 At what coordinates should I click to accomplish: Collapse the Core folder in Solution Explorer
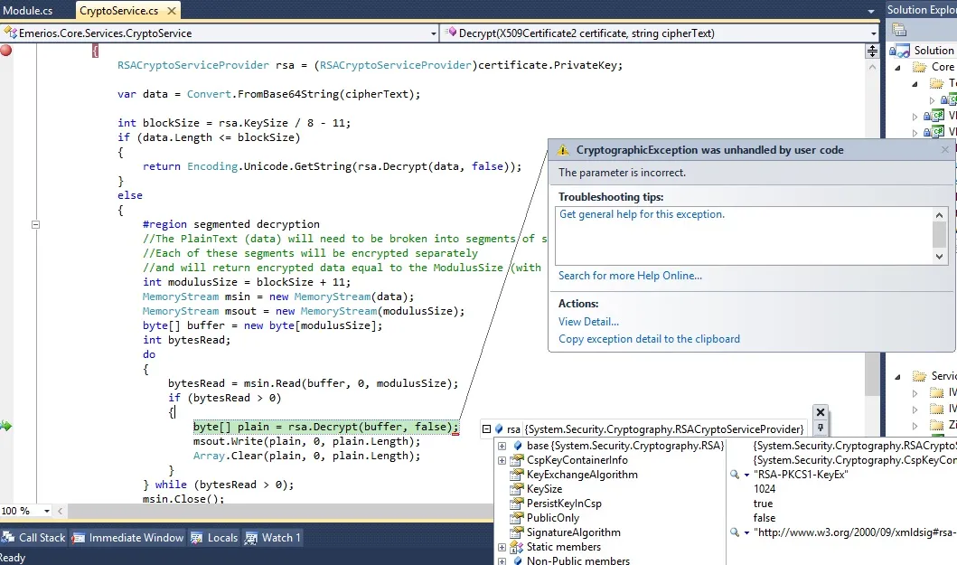pyautogui.click(x=897, y=68)
